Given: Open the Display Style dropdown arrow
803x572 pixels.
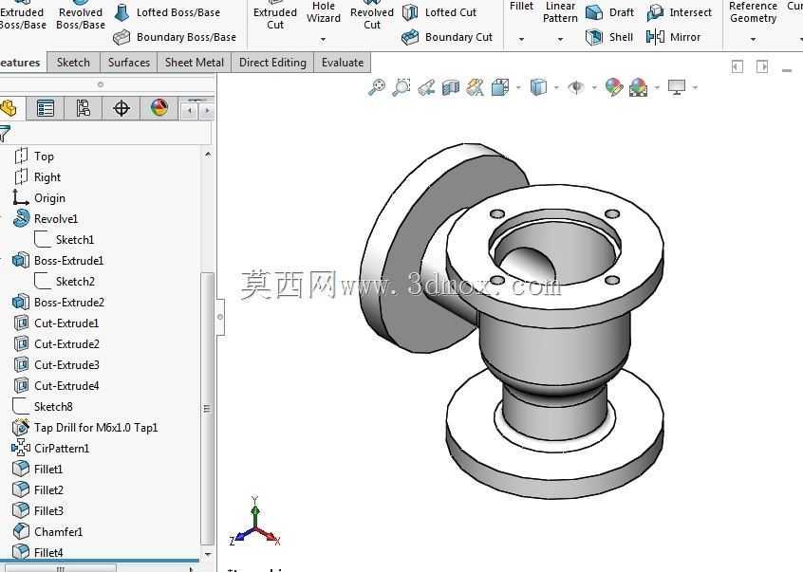Looking at the screenshot, I should point(556,87).
